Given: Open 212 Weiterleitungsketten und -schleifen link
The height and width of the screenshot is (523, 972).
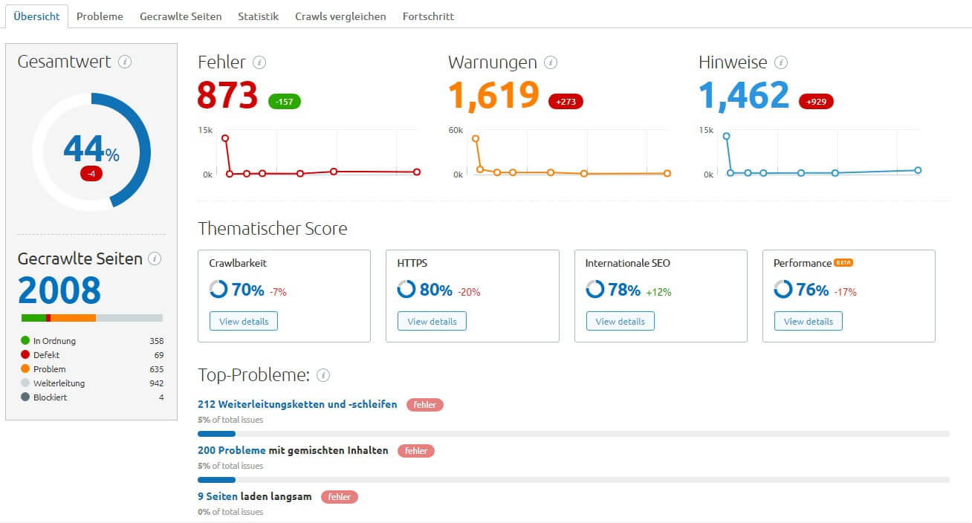Looking at the screenshot, I should 297,405.
